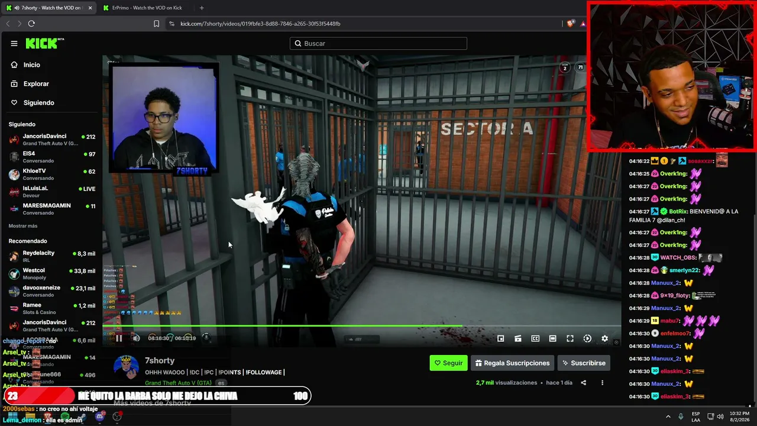Mute the video volume
This screenshot has height=426, width=757.
pyautogui.click(x=136, y=338)
